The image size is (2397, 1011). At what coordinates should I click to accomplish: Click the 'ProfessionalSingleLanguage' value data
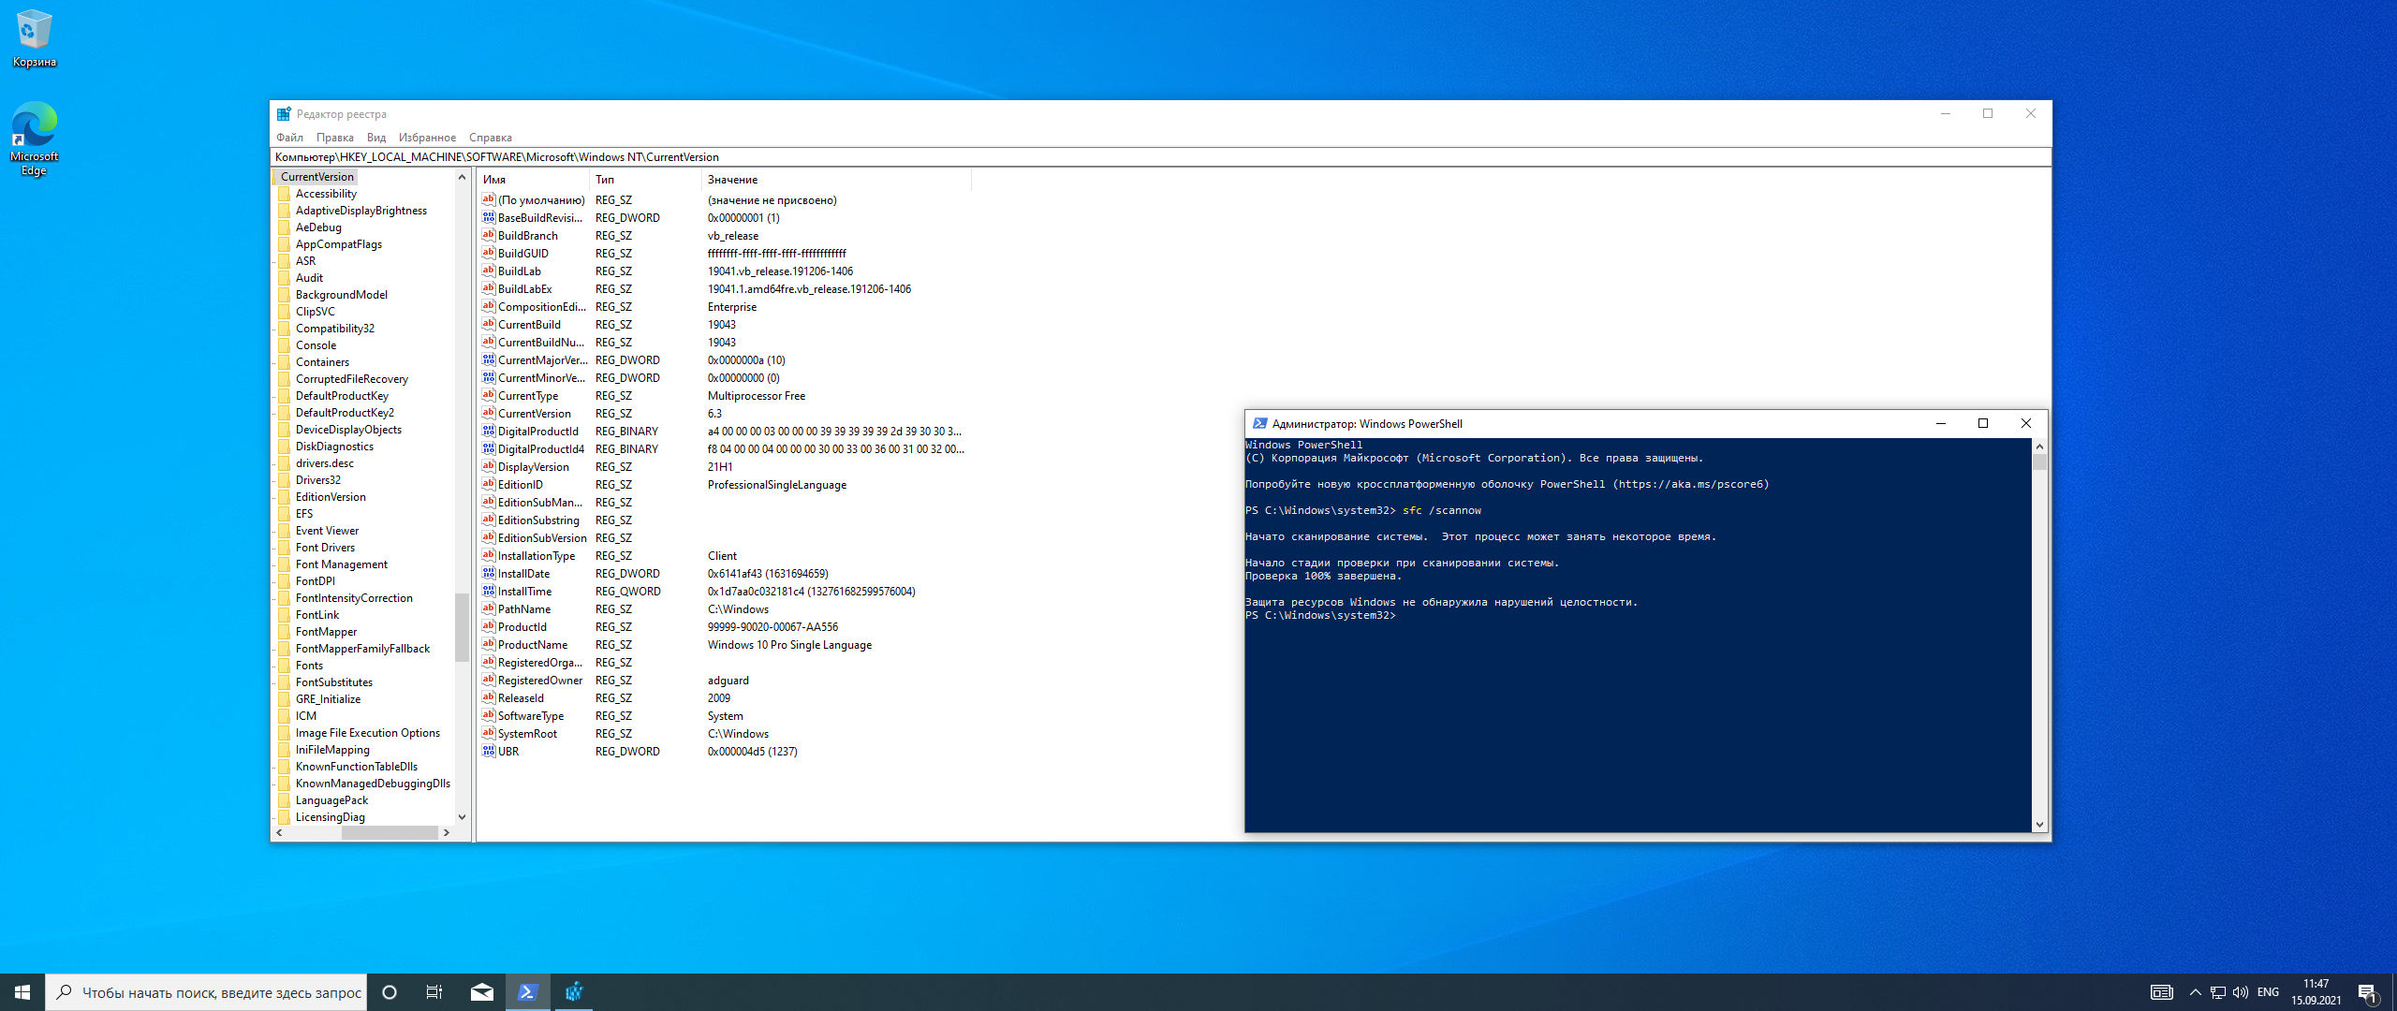pyautogui.click(x=777, y=485)
